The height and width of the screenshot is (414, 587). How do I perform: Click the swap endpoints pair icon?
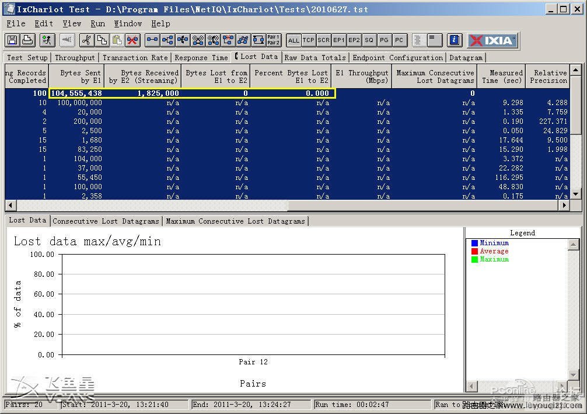coord(258,40)
